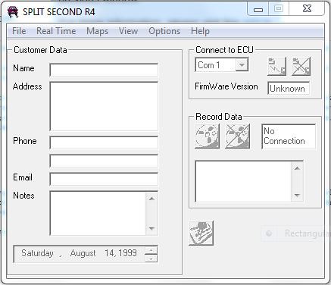Open the View menu
Screen dimensions: 331x285
[x=128, y=31]
